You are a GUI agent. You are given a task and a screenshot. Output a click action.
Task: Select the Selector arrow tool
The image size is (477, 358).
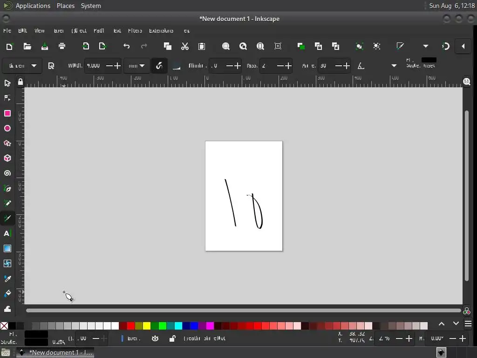(7, 83)
